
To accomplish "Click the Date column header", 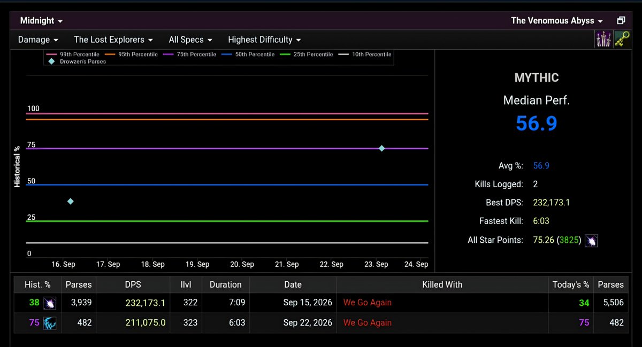I will [293, 284].
